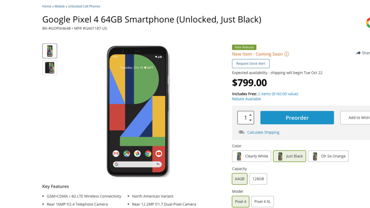Select the Pixel 4 XL model option
370x208 pixels.
pos(262,201)
